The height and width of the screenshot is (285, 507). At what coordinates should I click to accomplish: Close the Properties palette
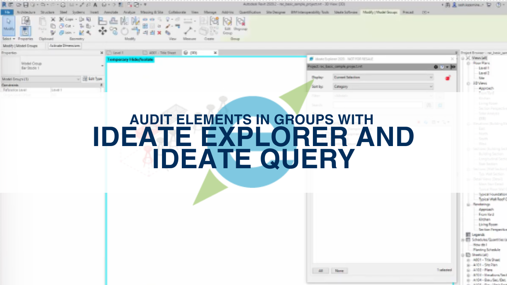coord(101,53)
